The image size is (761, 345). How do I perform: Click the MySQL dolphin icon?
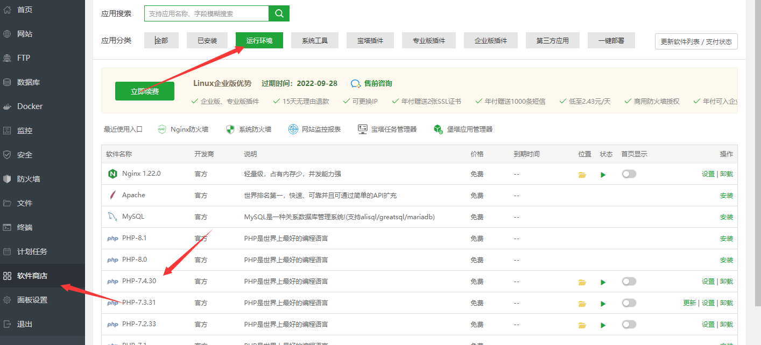(x=112, y=217)
